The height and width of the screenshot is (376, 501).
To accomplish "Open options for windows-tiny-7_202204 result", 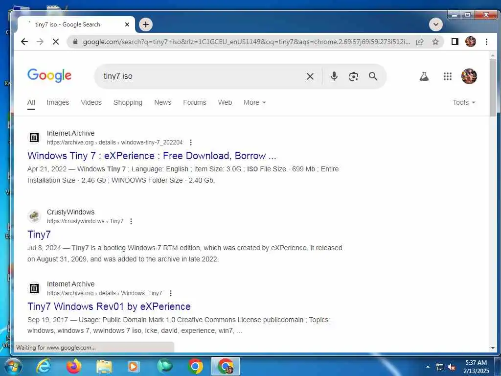I will [191, 142].
